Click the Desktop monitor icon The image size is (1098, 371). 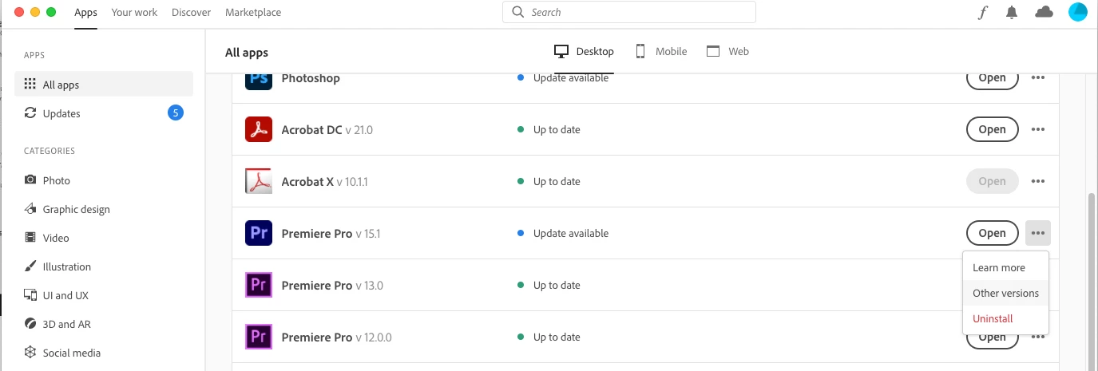pos(561,51)
